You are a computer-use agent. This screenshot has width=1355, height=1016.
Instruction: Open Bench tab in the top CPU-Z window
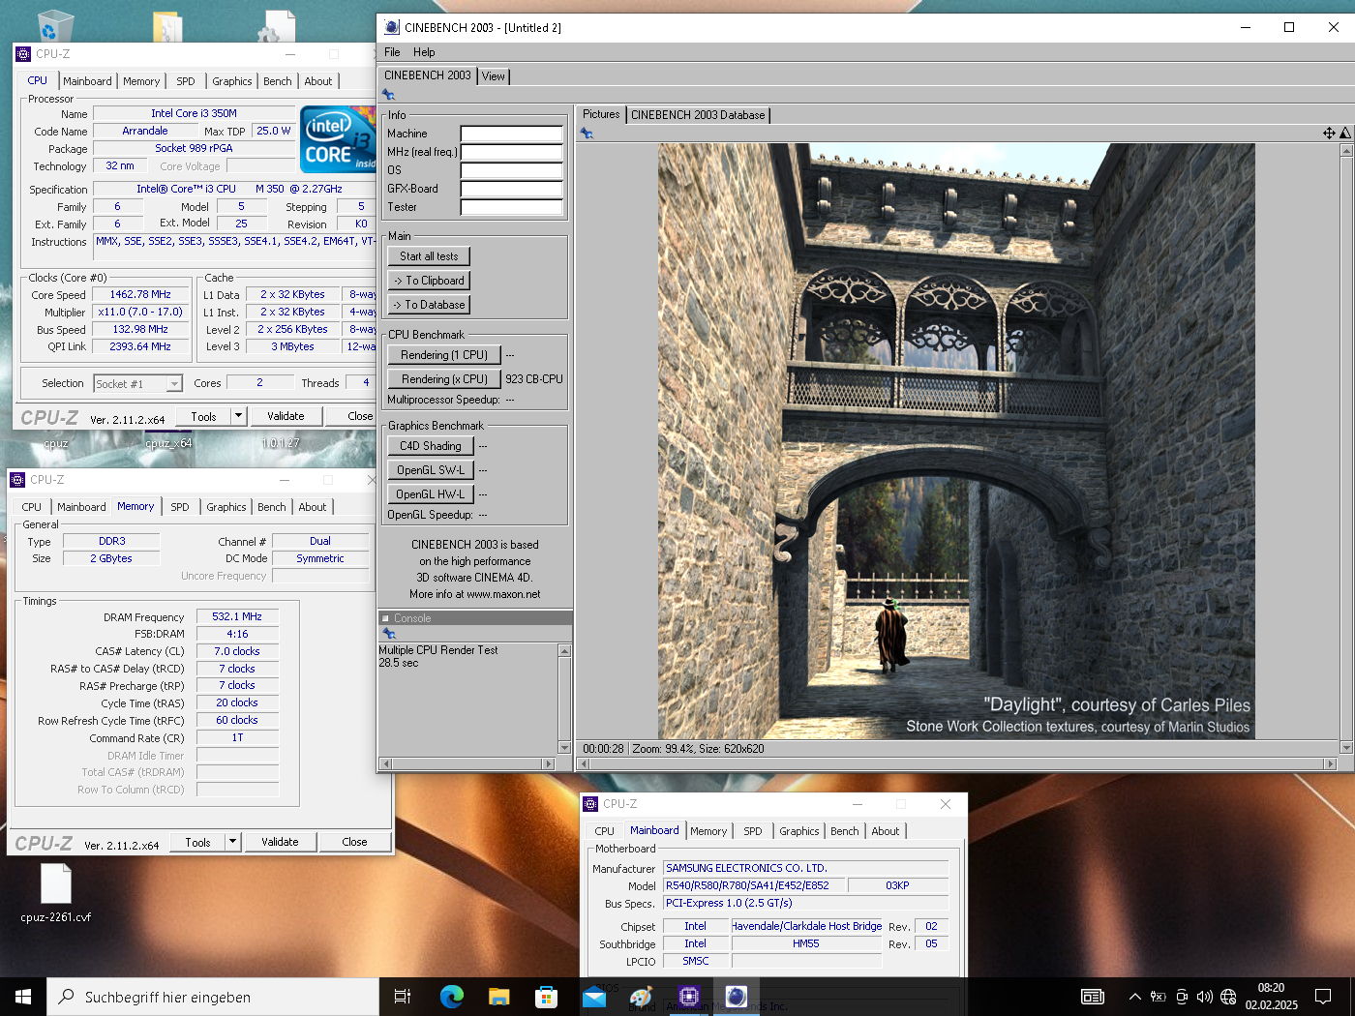pos(278,81)
